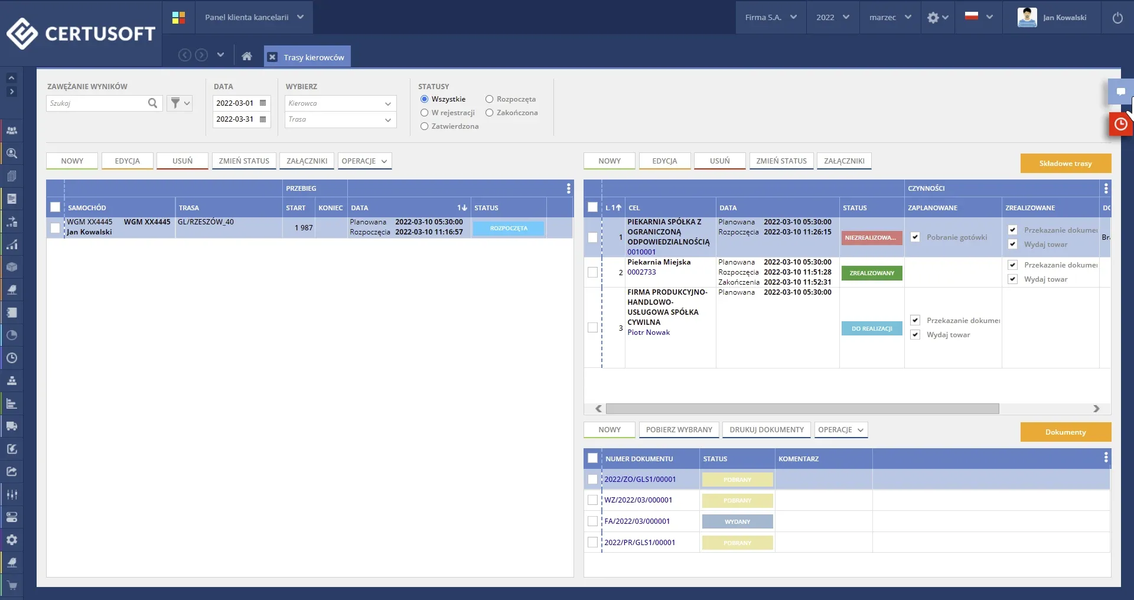Click the home icon in the tab bar
The image size is (1134, 600).
coord(247,57)
